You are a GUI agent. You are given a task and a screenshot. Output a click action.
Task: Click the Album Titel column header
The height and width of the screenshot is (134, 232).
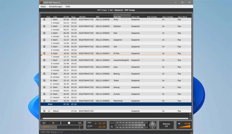point(138,16)
